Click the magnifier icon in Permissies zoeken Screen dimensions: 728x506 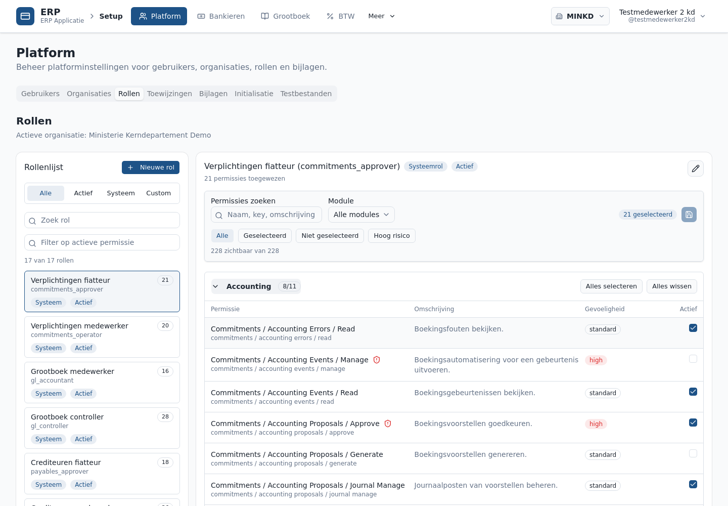tap(219, 215)
